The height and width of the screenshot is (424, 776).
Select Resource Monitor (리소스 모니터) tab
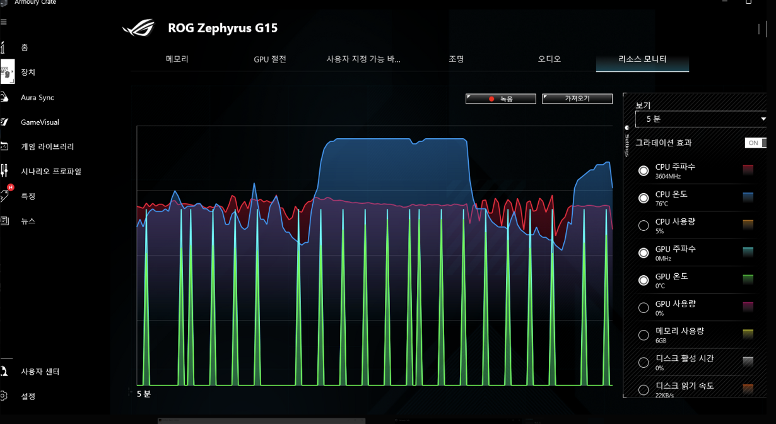pos(642,59)
